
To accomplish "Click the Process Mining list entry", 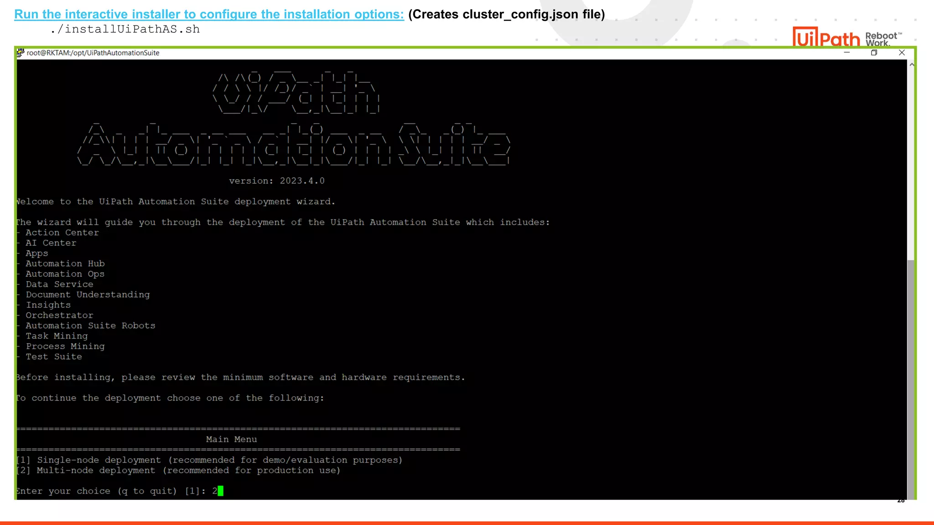I will click(x=65, y=346).
